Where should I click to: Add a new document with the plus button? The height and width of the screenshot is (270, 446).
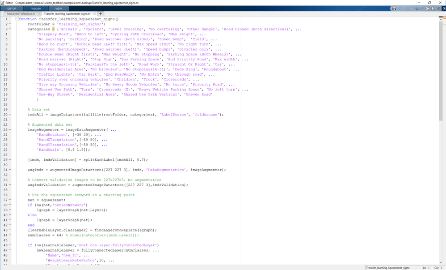pyautogui.click(x=101, y=14)
